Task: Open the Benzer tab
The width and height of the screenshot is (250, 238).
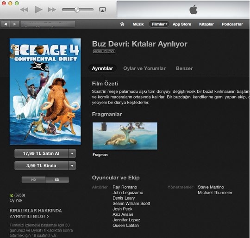Action: coord(184,68)
